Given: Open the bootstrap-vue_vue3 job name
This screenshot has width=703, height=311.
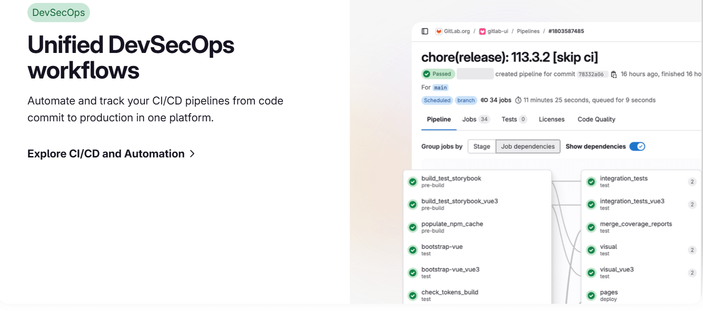Looking at the screenshot, I should coord(450,270).
